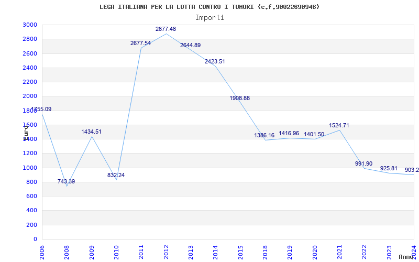Select the 1416.96 data label
Viewport: 419px width, 262px height.
pyautogui.click(x=289, y=133)
